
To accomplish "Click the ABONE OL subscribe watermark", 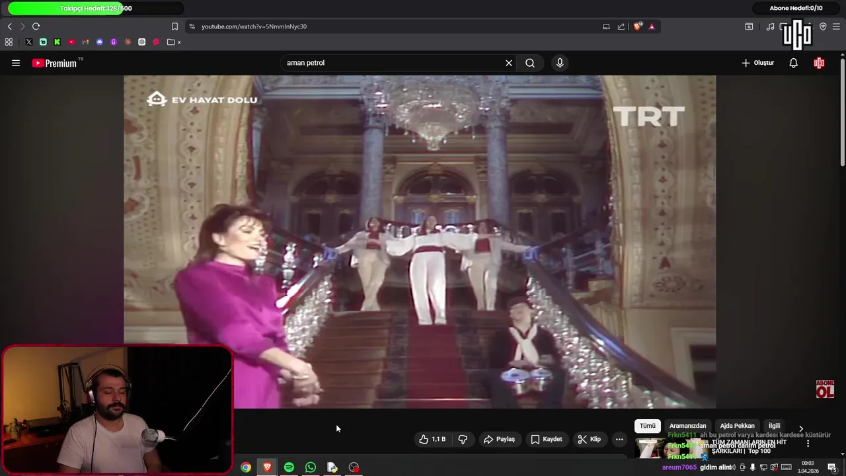I will click(x=825, y=389).
